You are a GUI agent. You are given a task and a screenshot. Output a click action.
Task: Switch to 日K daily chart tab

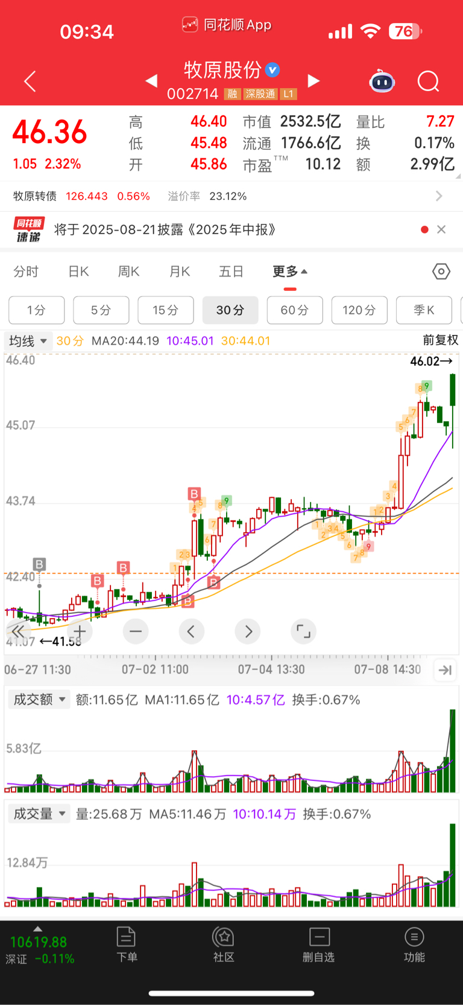(78, 272)
